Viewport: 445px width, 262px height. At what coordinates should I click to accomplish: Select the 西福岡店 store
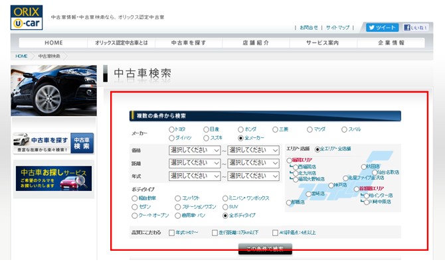(296, 167)
